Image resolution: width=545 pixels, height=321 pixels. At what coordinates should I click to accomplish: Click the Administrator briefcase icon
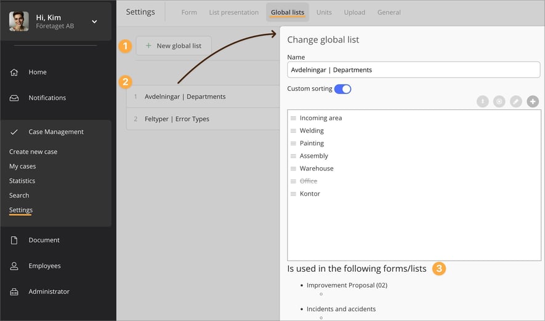pos(14,292)
